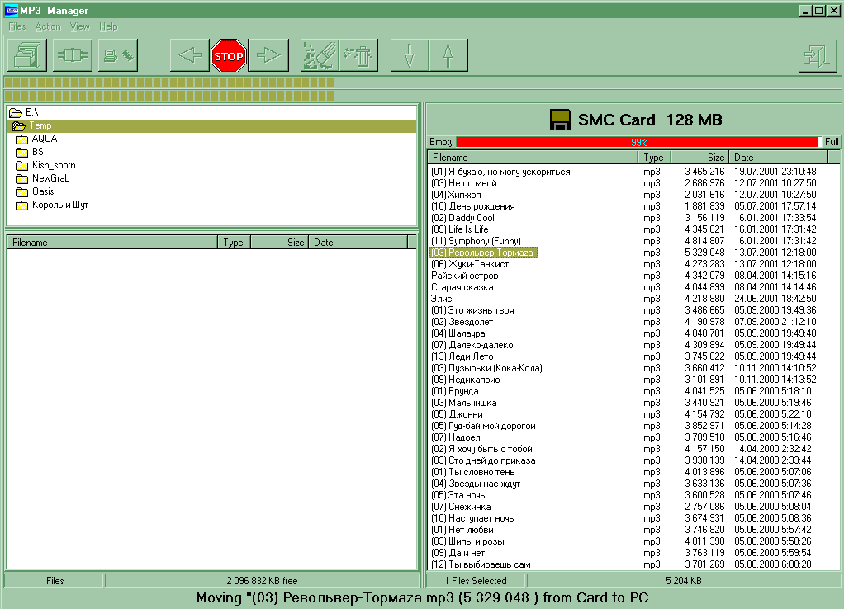The height and width of the screenshot is (609, 844).
Task: Click the plug connect device icon
Action: pyautogui.click(x=72, y=56)
